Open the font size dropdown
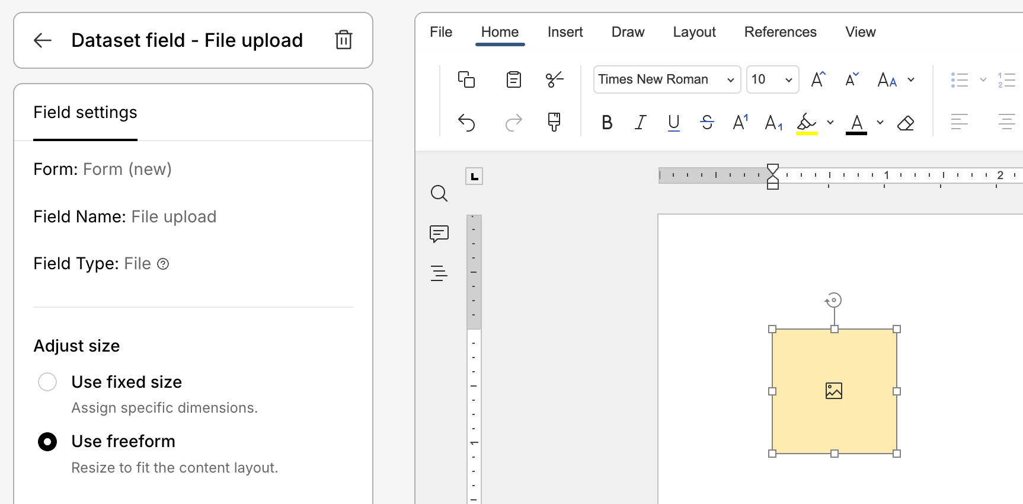The width and height of the screenshot is (1023, 504). click(x=772, y=79)
